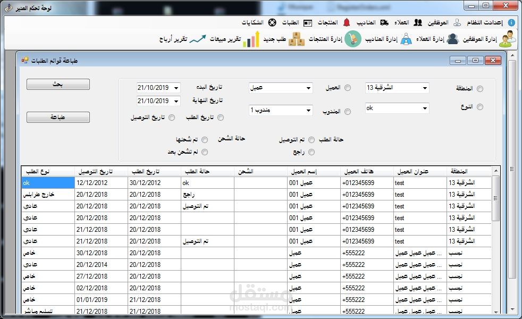Click the بحث search button
The height and width of the screenshot is (319, 522).
(x=58, y=84)
